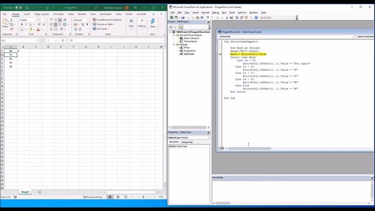Click the red Font Color icon
The height and width of the screenshot is (211, 375).
pos(38,29)
